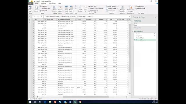
Task: Cancel formula edit with X icon
Action: coord(34,17)
